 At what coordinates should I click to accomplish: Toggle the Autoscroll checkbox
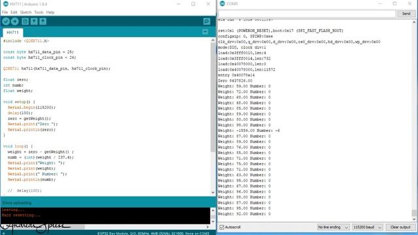[222, 227]
